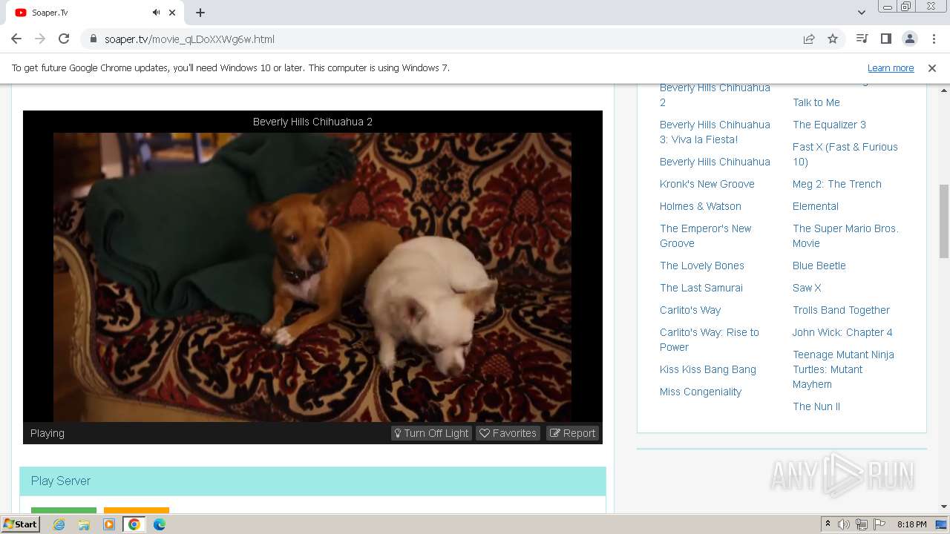Open network status tray icon
The height and width of the screenshot is (534, 950).
862,524
